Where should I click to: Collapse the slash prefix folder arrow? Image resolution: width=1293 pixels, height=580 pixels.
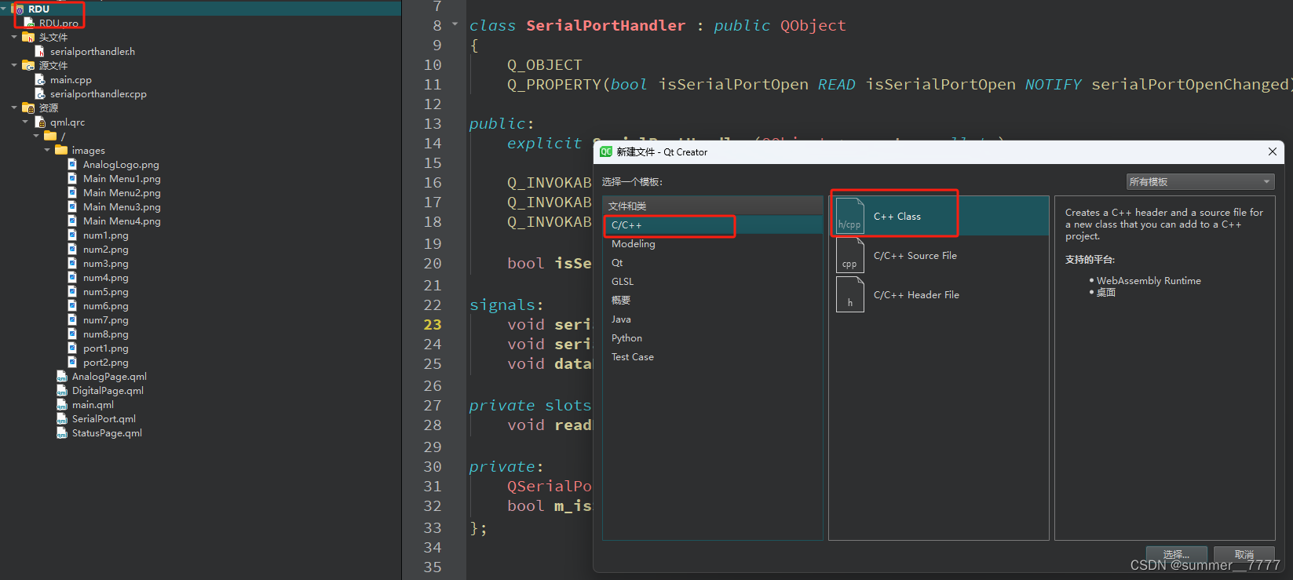click(x=36, y=136)
